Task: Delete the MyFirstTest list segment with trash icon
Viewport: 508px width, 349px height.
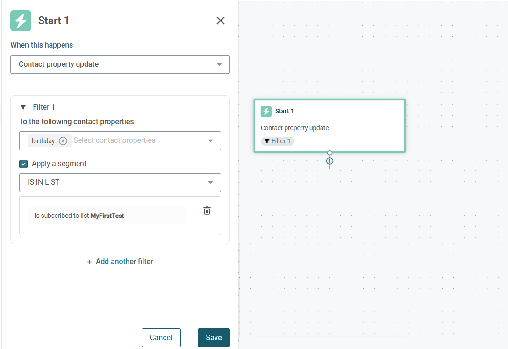Action: coord(207,210)
